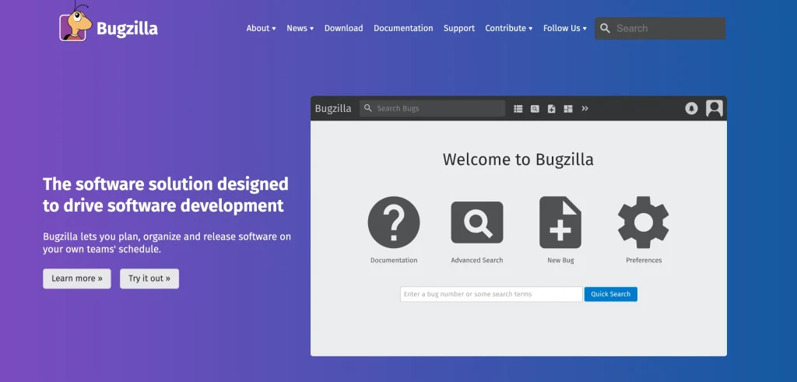Click the list icon in app toolbar

pos(518,109)
